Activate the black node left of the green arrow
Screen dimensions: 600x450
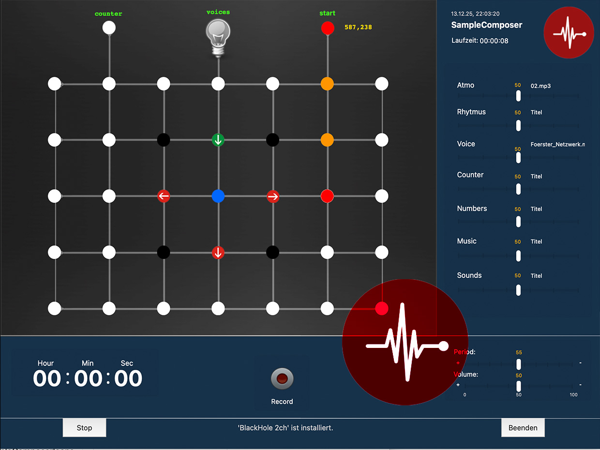(x=164, y=139)
